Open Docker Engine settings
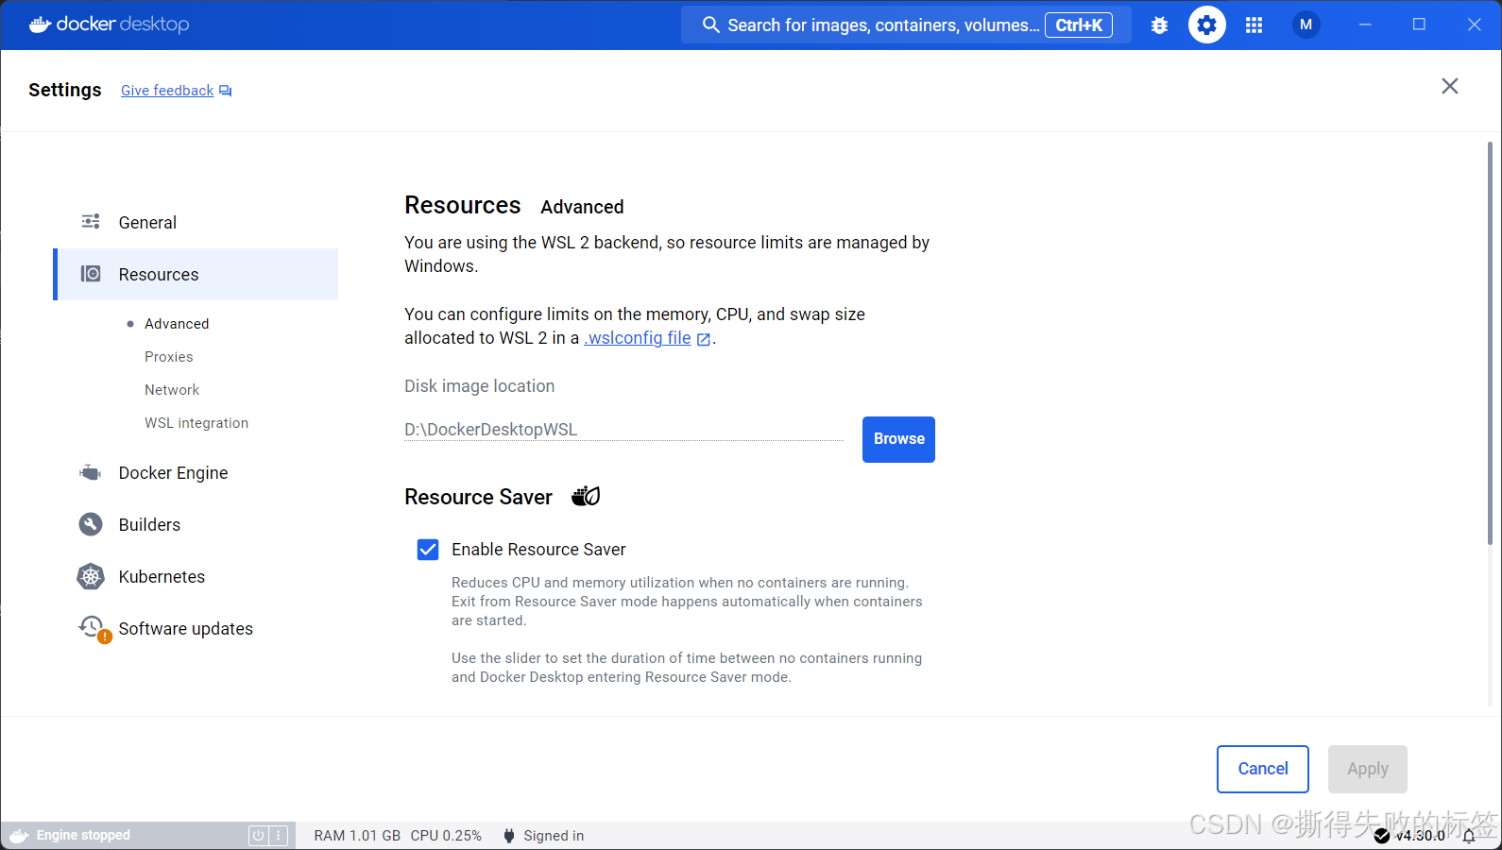 coord(196,472)
